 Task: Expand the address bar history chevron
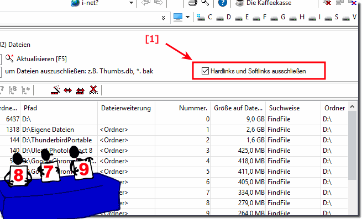pos(163,18)
